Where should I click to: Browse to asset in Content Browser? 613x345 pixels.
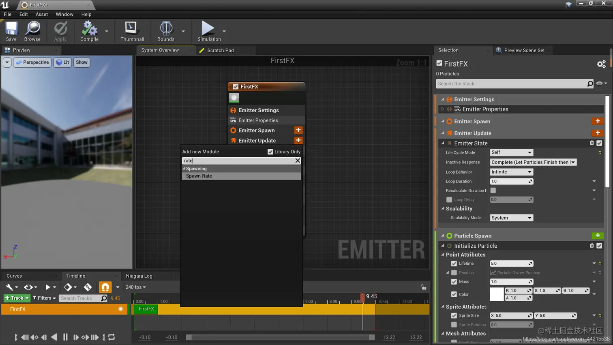click(32, 32)
